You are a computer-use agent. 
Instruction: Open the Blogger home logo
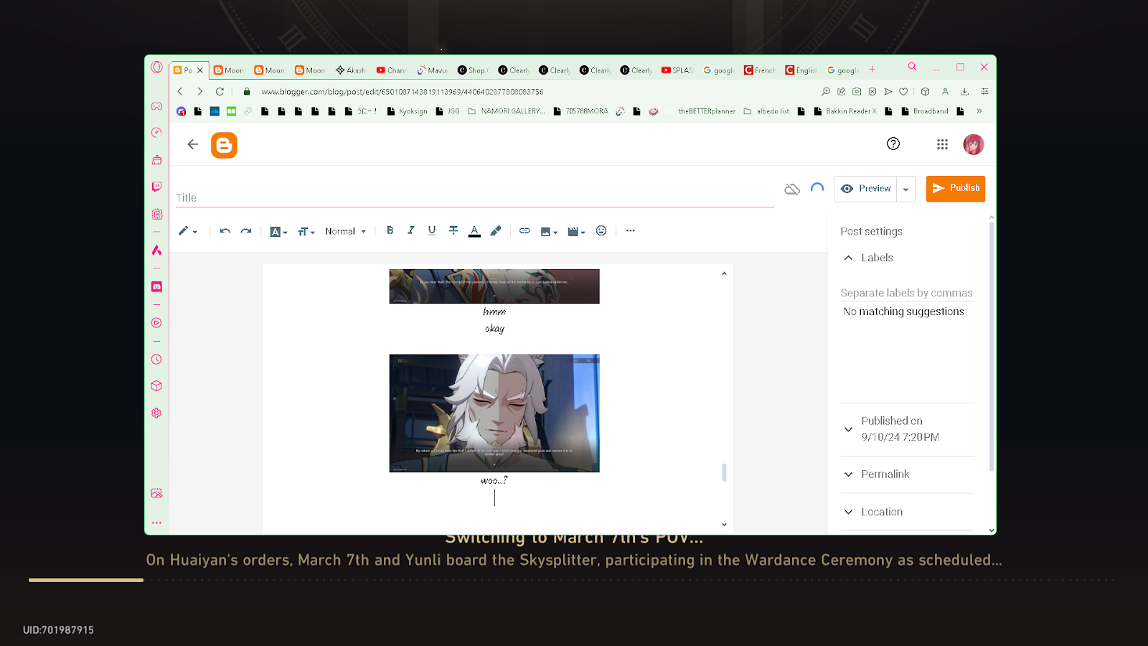[x=224, y=145]
